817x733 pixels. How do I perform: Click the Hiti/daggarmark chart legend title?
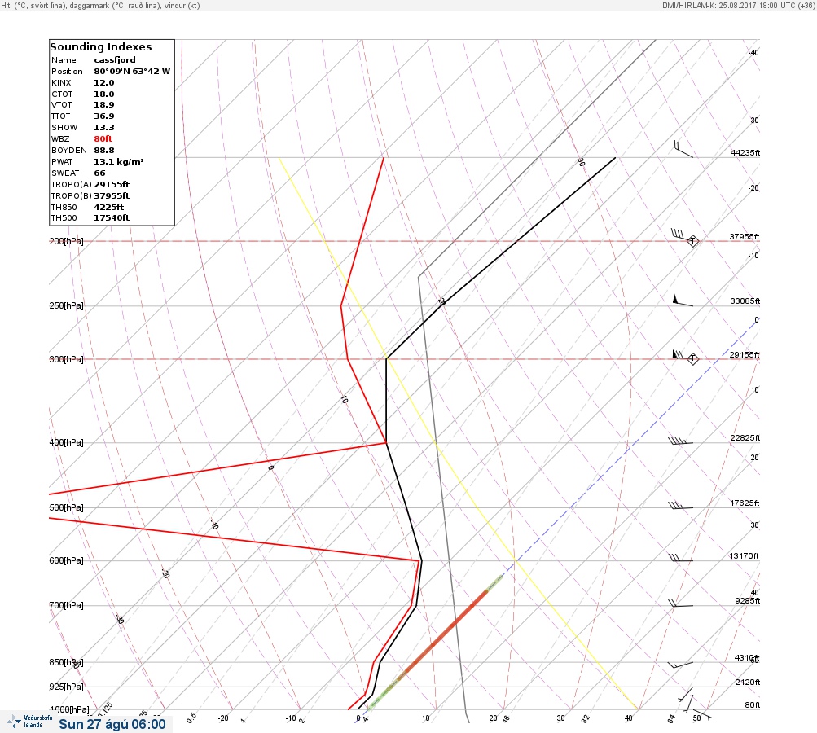(x=100, y=5)
